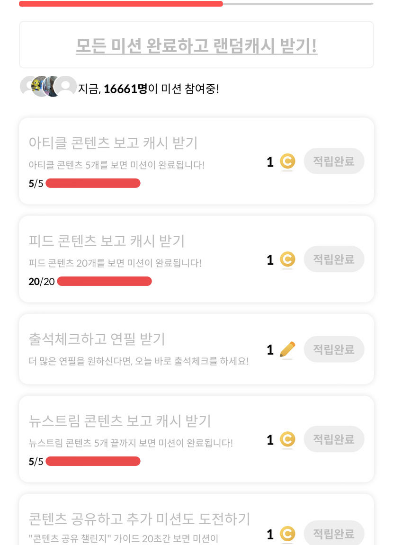
Task: Open the 콘텐츠 공유하고 추가 미션도 도전하기 title
Action: tap(139, 519)
